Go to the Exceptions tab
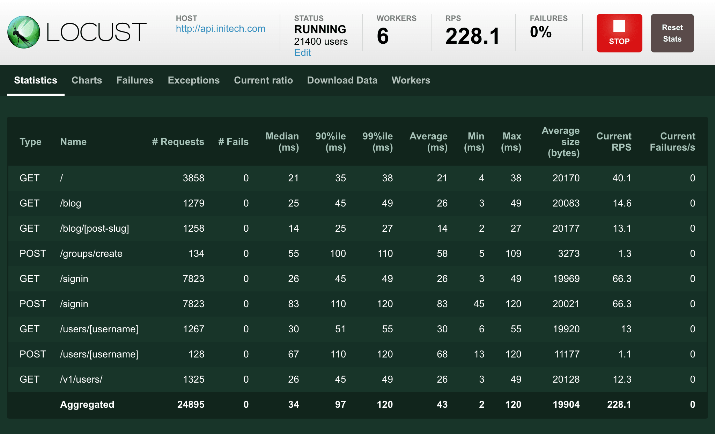 pos(193,80)
